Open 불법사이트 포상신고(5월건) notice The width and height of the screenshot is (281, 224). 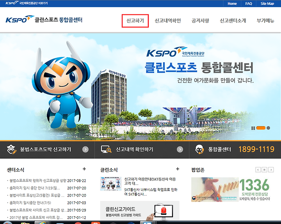tap(37, 195)
